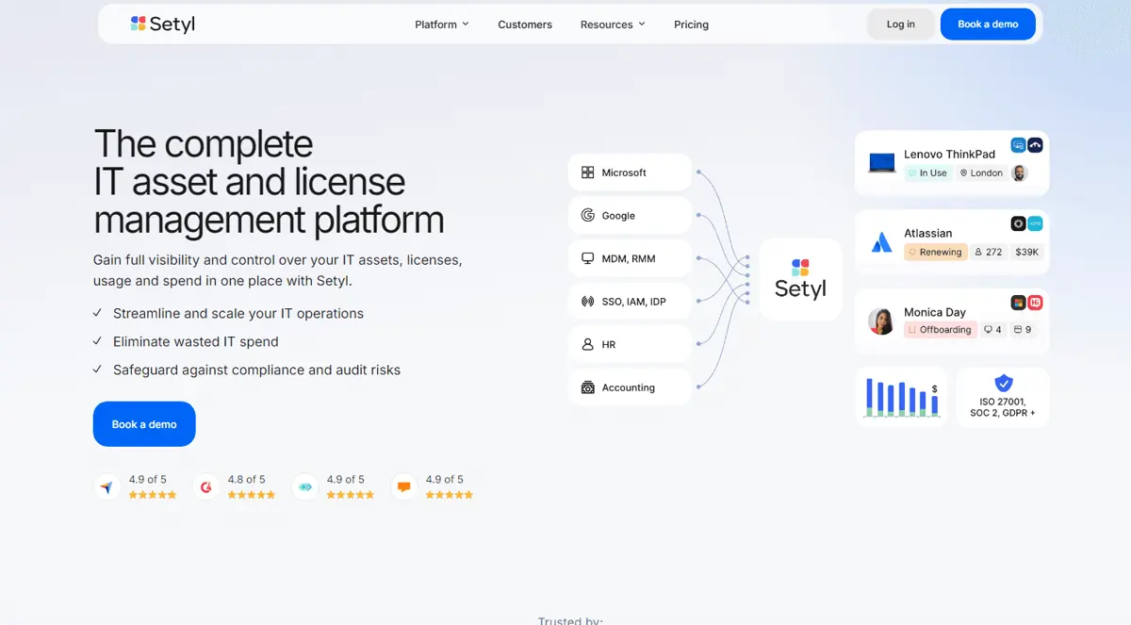Click the MDM, RMM monitor icon

click(587, 258)
